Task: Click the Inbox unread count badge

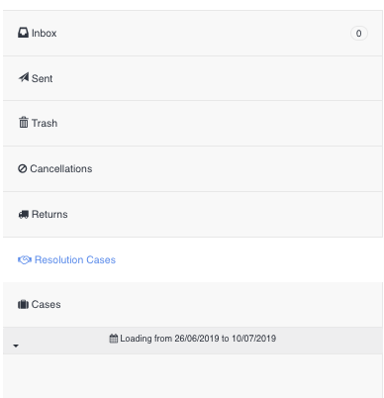Action: (x=359, y=33)
